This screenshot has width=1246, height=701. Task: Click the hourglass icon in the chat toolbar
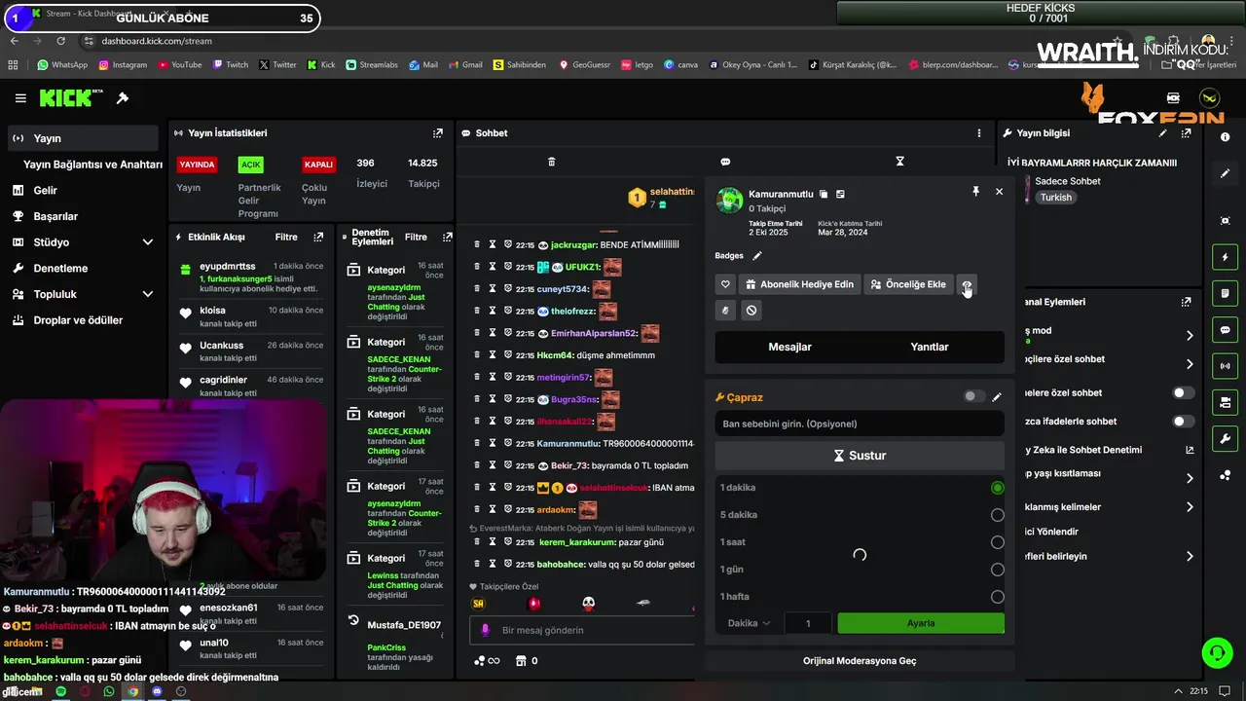(899, 162)
